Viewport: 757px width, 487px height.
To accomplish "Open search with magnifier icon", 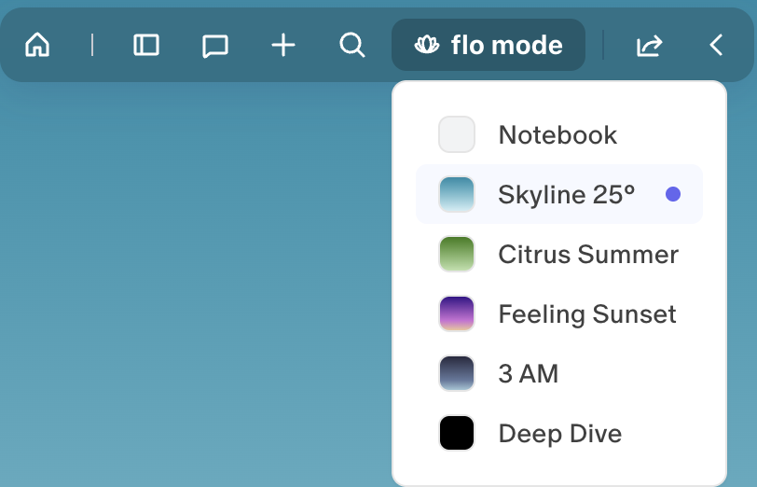I will point(352,45).
